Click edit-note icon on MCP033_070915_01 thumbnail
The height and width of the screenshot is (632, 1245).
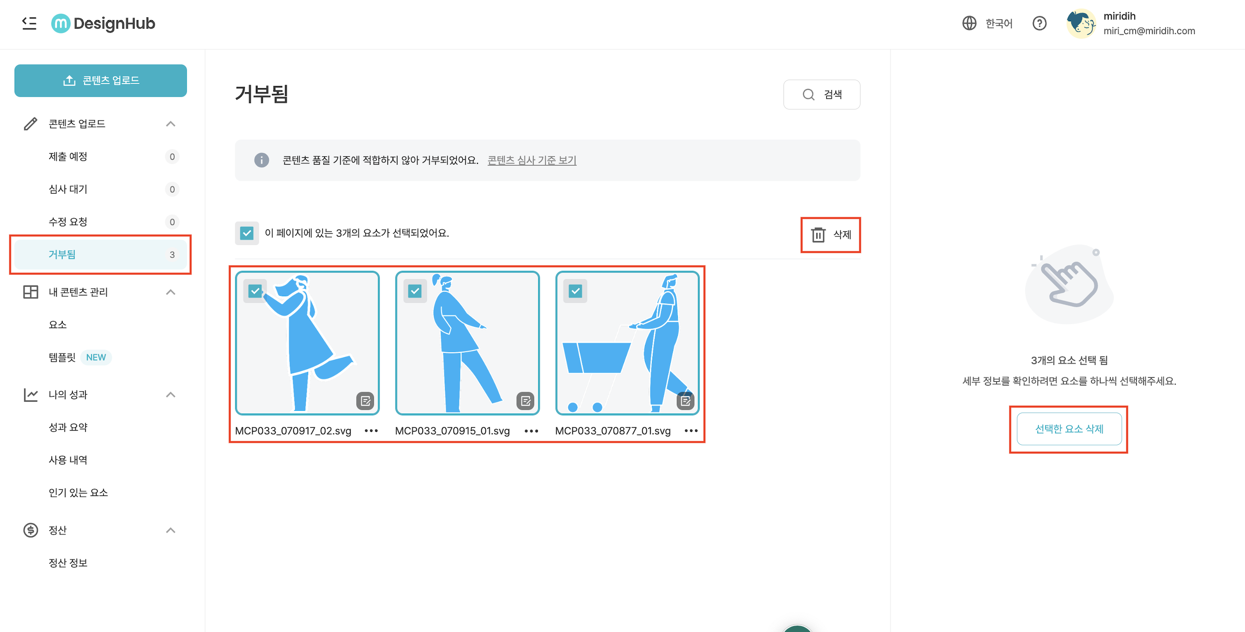click(525, 401)
